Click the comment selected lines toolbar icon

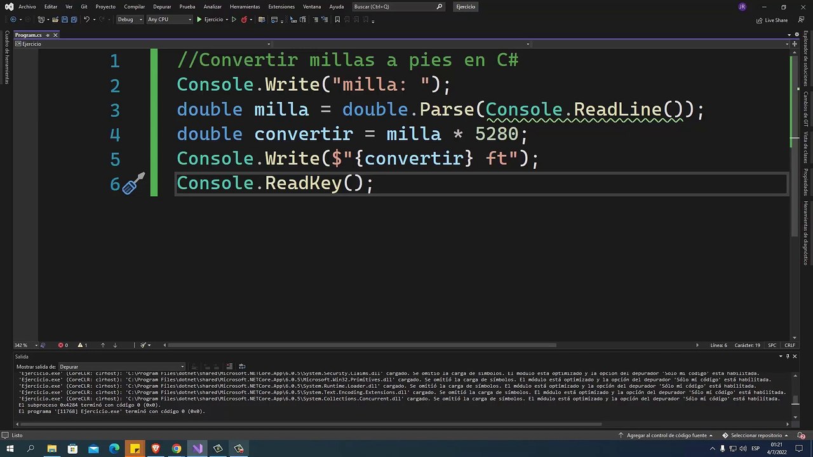click(315, 19)
